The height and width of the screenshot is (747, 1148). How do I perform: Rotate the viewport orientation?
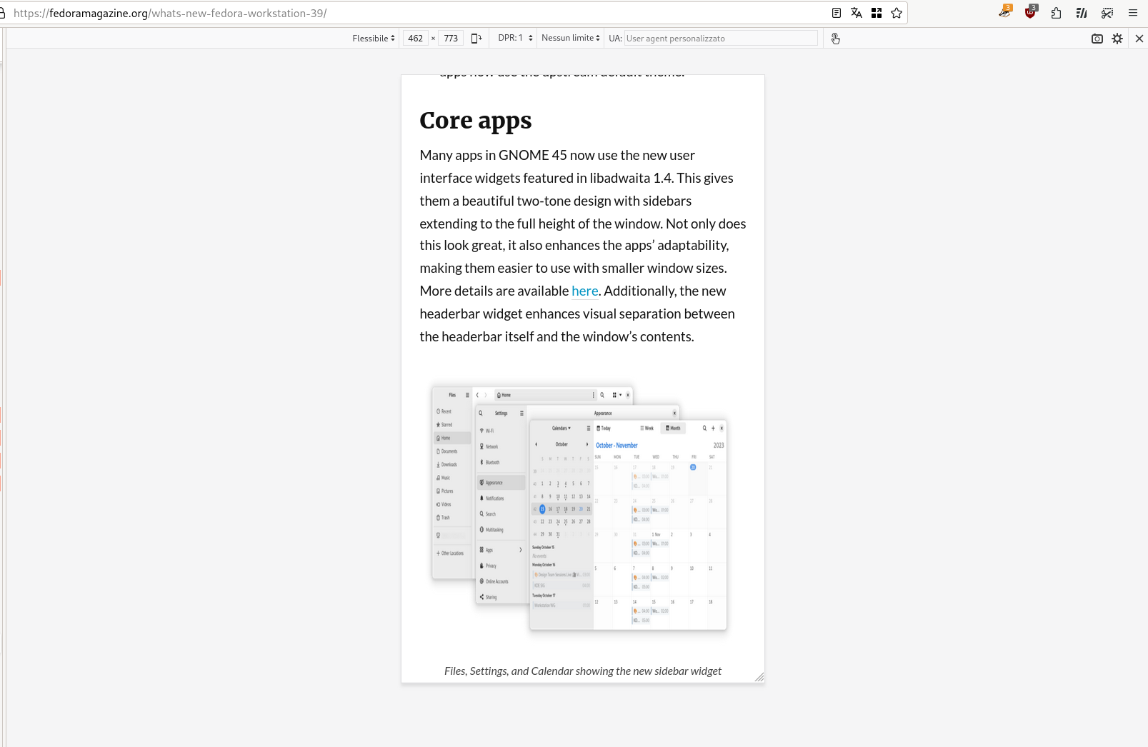tap(476, 39)
